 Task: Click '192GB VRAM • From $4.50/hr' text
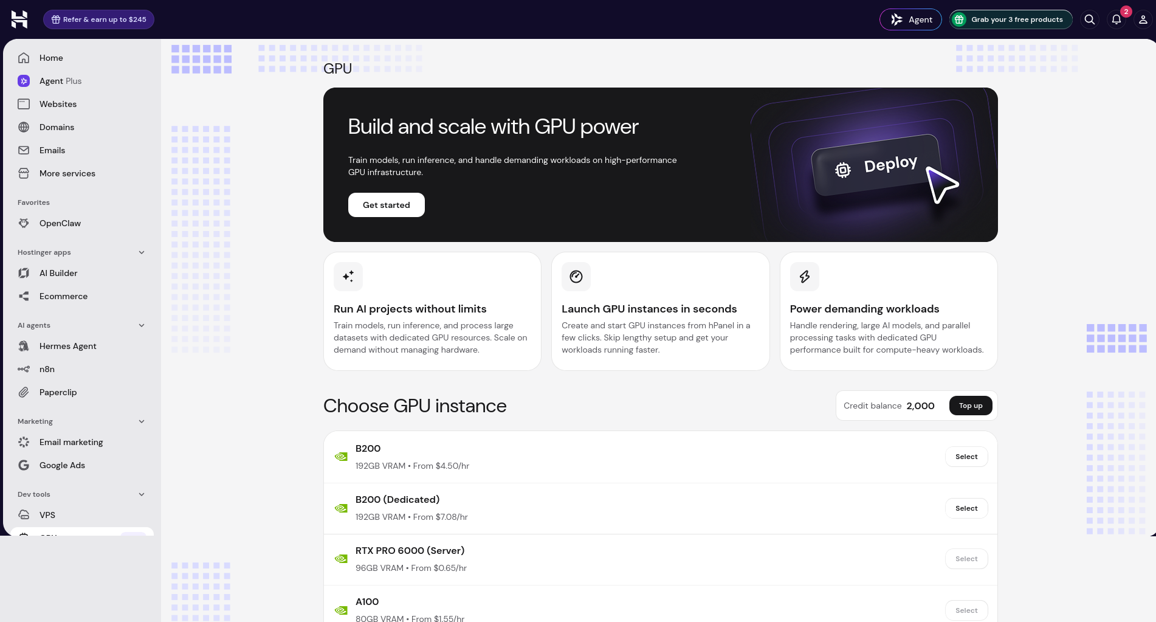click(412, 466)
